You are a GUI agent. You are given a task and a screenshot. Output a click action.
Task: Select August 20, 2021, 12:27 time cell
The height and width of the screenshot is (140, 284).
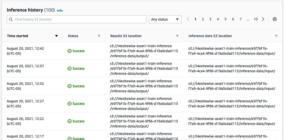click(x=25, y=104)
